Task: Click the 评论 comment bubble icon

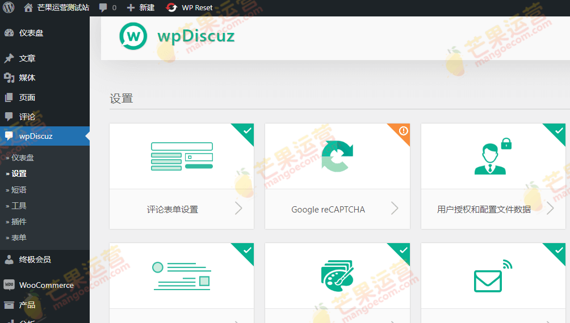Action: click(x=9, y=117)
